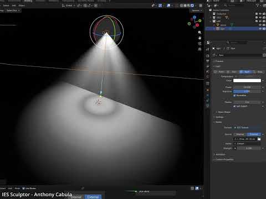The height and width of the screenshot is (199, 266).
Task: Open the Object properties tab icon
Action: pyautogui.click(x=208, y=90)
